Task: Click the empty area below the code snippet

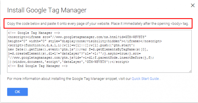Action: click(x=99, y=70)
